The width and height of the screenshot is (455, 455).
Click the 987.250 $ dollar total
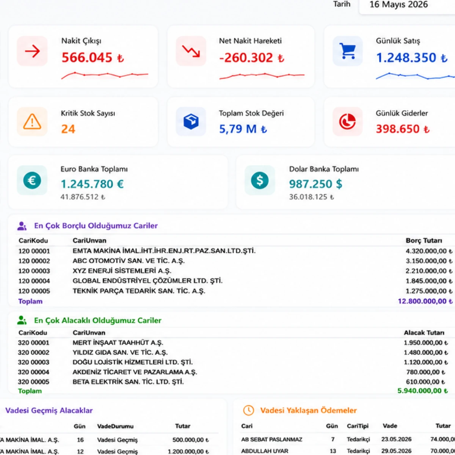315,184
